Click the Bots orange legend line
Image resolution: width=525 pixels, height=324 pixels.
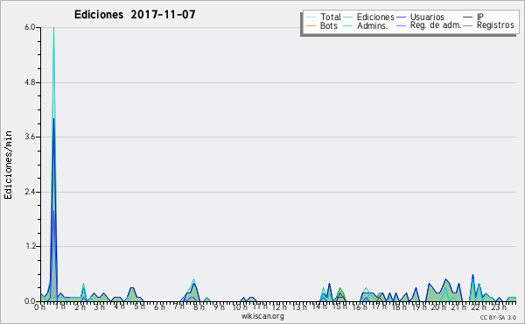click(311, 25)
